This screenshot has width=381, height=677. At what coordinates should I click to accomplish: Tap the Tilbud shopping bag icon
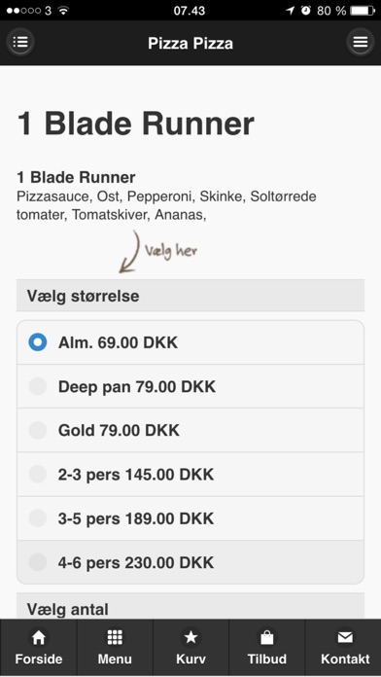267,637
